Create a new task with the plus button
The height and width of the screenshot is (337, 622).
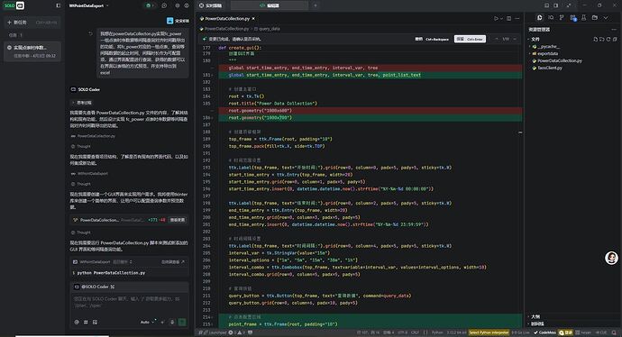32,23
